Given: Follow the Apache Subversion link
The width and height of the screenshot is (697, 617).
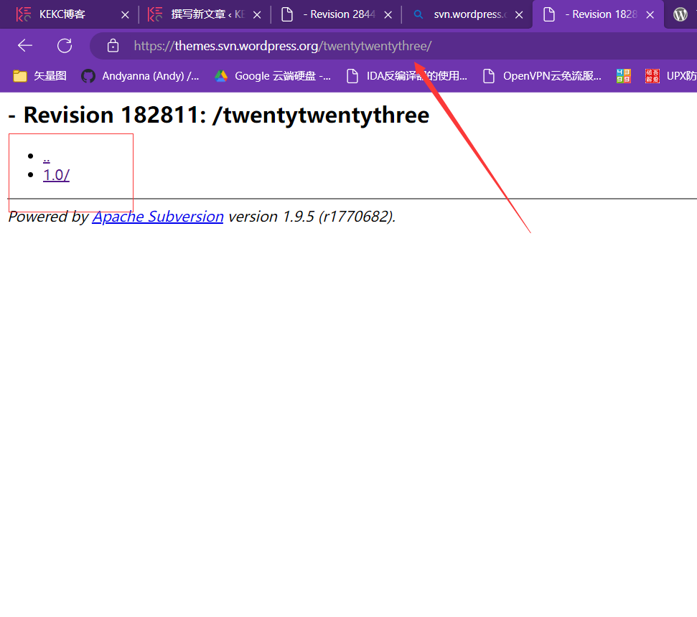Looking at the screenshot, I should coord(158,217).
